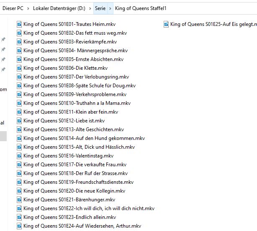Viewport: 257px width, 231px height.
Task: Select file name S01E25-Auf Eis gelegt
Action: point(213,24)
